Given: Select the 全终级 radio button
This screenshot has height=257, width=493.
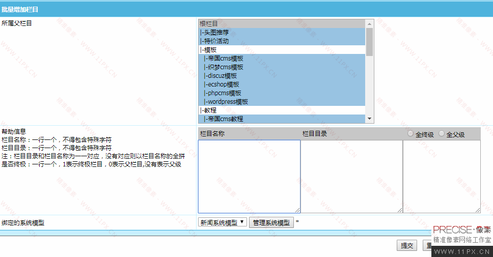Looking at the screenshot, I should pos(410,133).
